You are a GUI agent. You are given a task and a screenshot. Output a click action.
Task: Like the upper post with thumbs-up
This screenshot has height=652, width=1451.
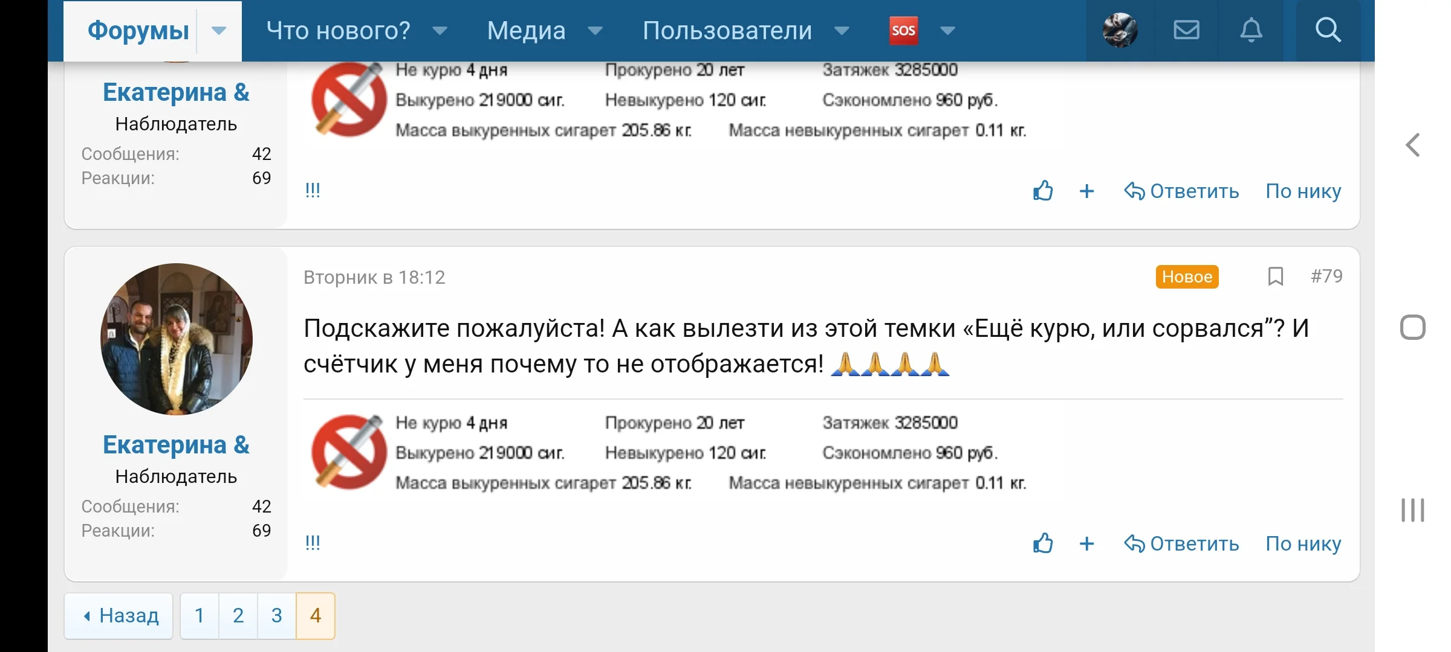pos(1043,191)
